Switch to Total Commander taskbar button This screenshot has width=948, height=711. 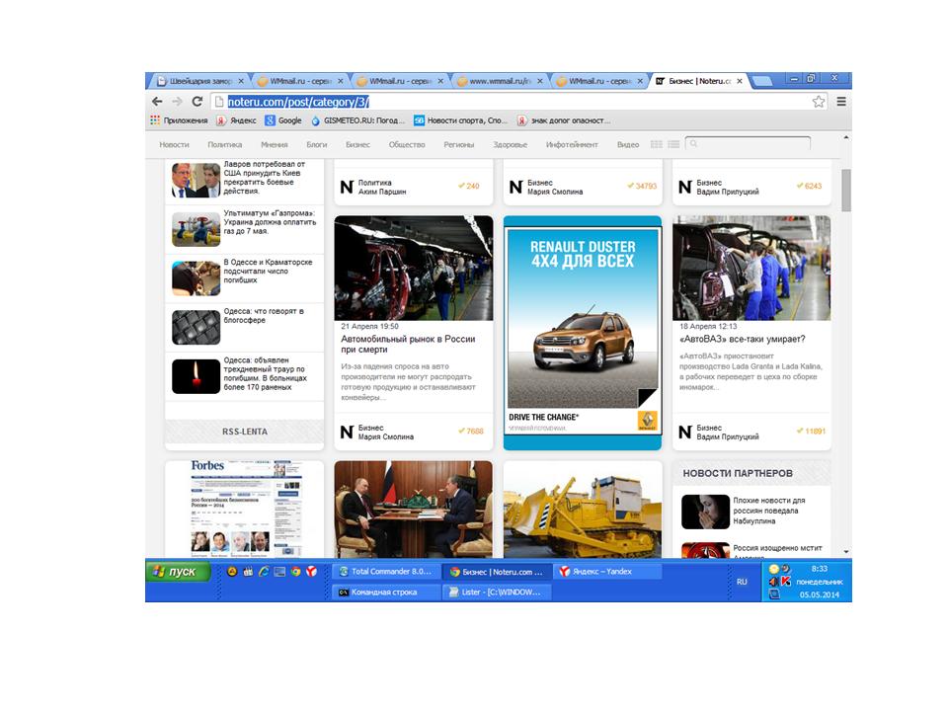pos(386,572)
